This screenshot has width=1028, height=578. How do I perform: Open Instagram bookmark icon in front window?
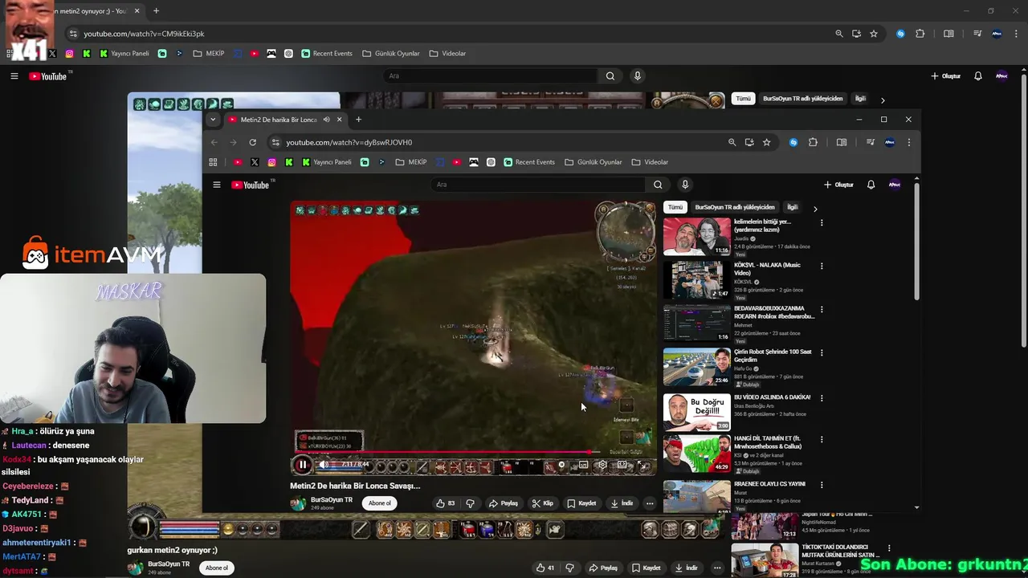tap(271, 162)
